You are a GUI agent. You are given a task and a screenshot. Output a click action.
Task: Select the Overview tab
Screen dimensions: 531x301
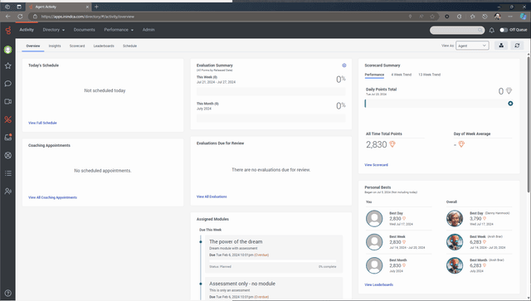[33, 46]
